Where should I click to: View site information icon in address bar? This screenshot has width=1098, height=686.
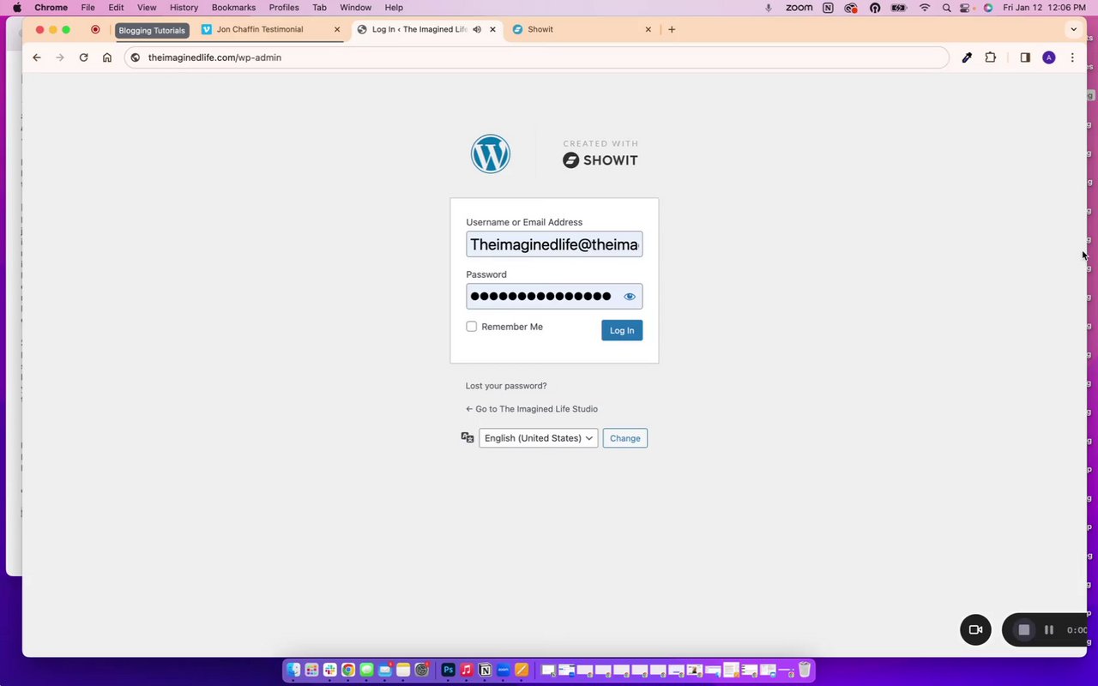pos(135,57)
